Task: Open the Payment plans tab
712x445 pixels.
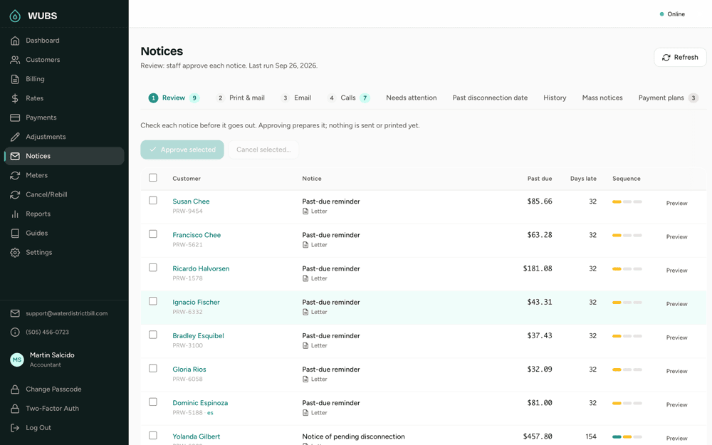Action: [x=668, y=98]
